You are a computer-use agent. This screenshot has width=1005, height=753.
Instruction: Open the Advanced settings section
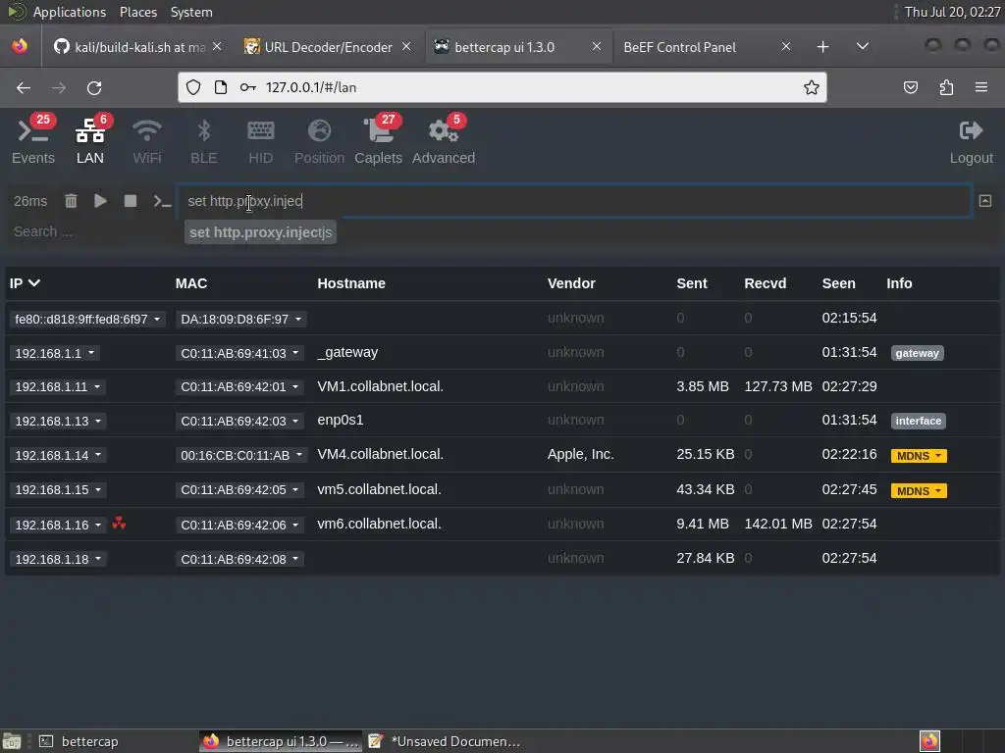click(x=444, y=142)
